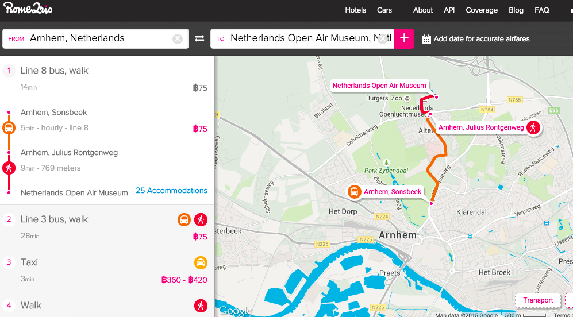This screenshot has width=573, height=317.
Task: Click the '9min - 769 meters' walk segment
Action: coord(51,168)
